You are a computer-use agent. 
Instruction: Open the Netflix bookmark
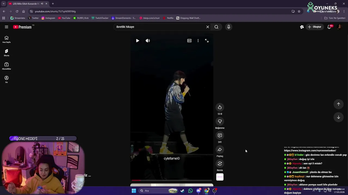[168, 18]
